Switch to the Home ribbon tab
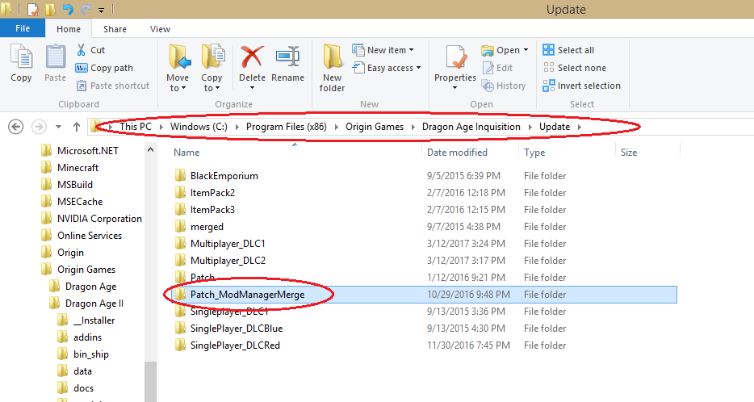The height and width of the screenshot is (402, 754). pos(69,29)
